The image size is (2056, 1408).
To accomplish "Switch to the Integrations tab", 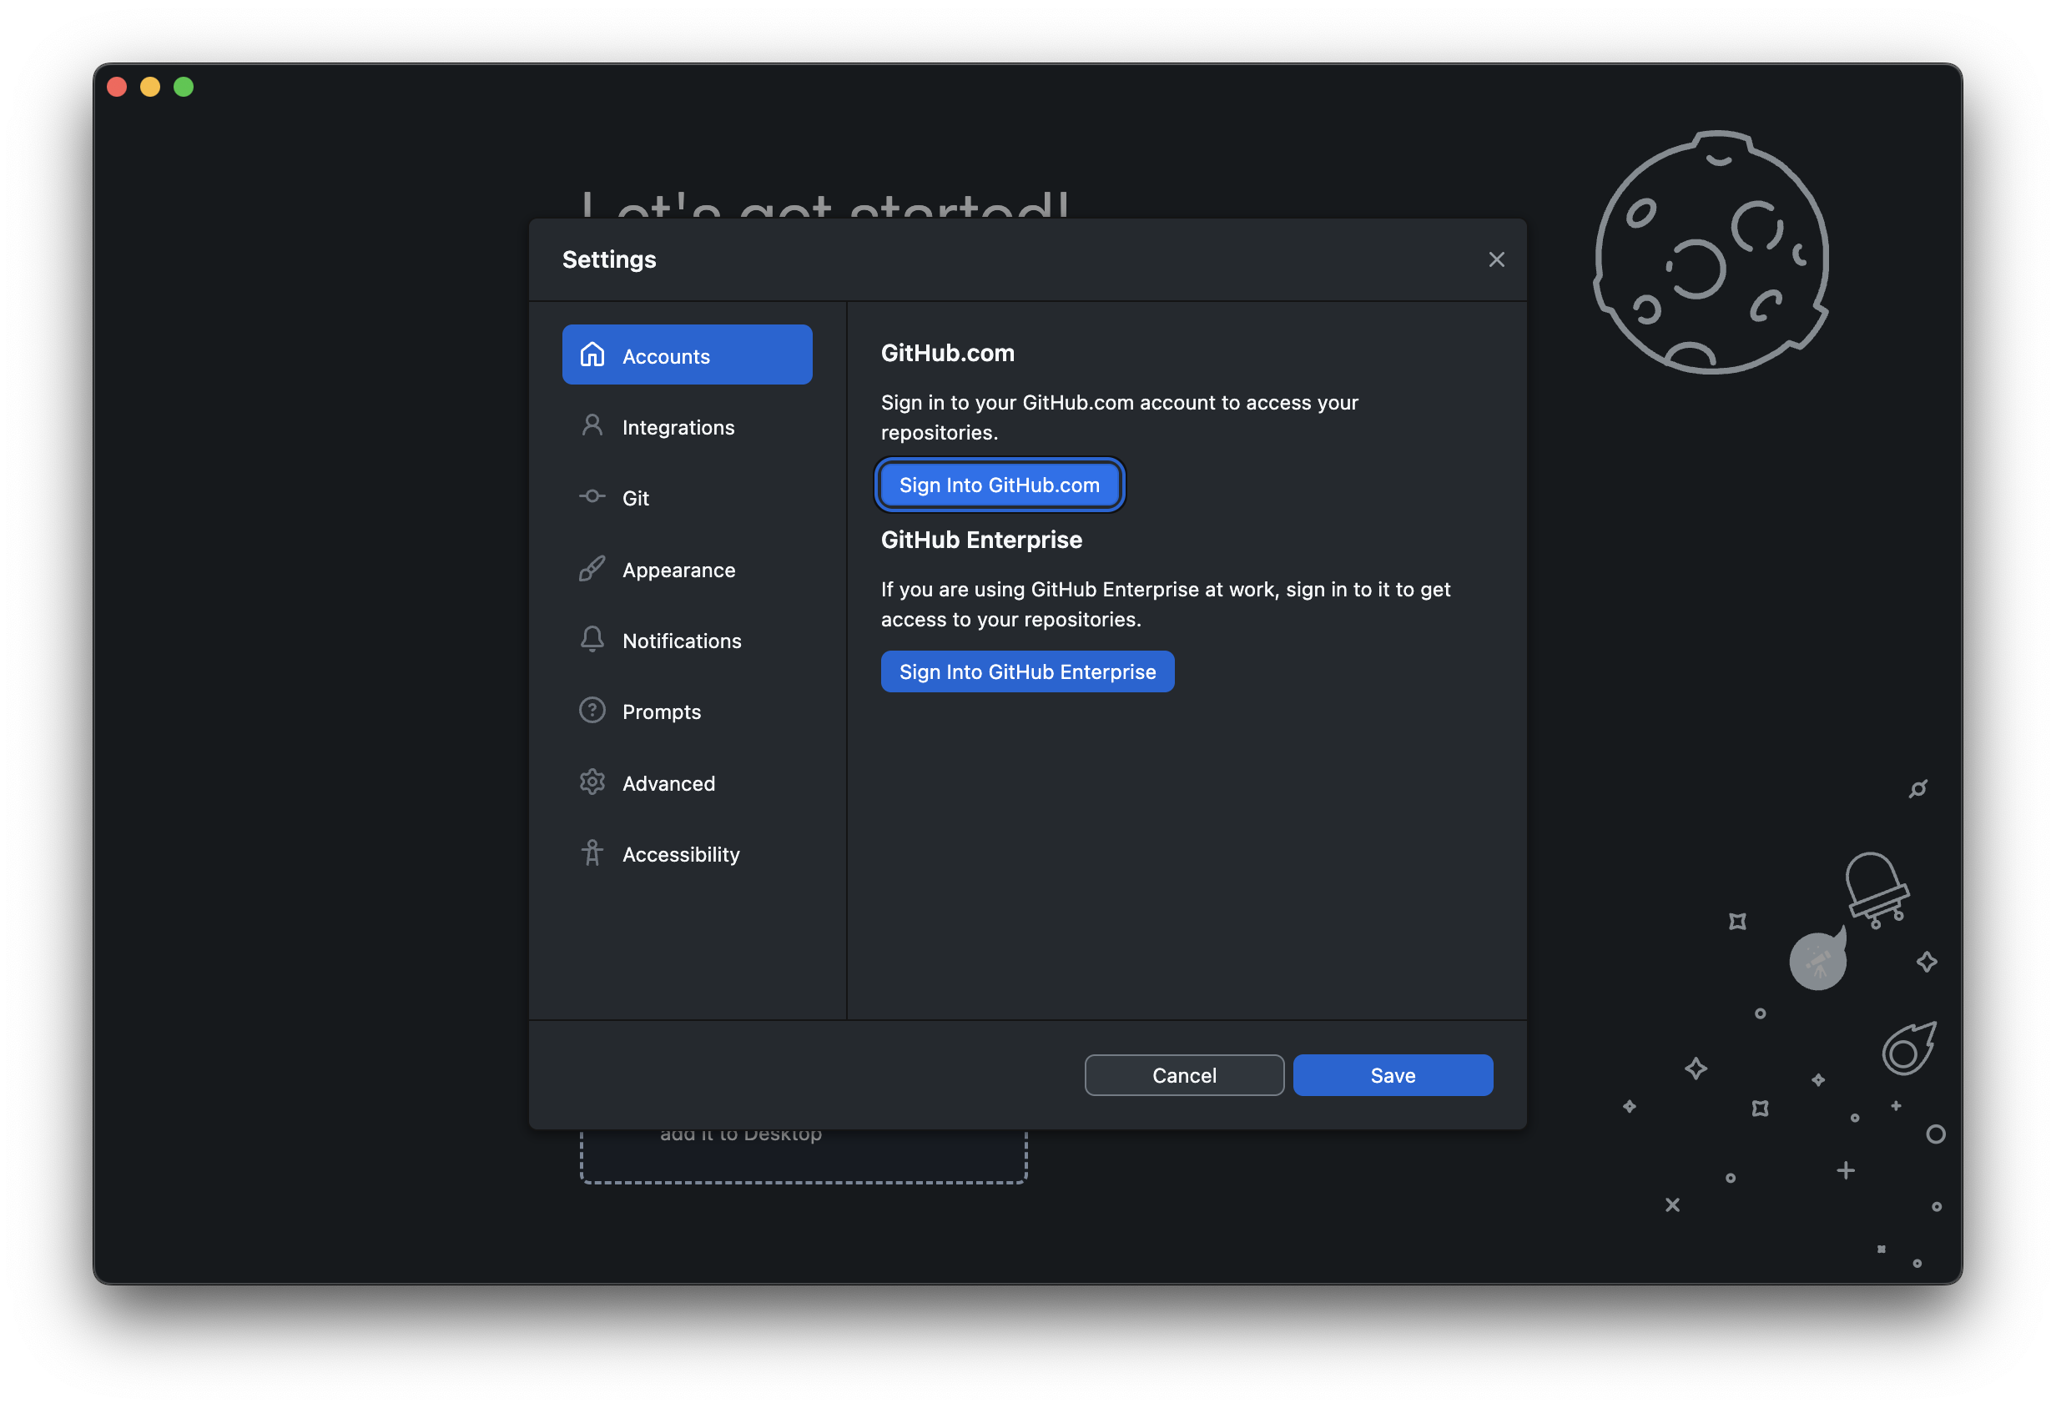I will click(x=688, y=426).
